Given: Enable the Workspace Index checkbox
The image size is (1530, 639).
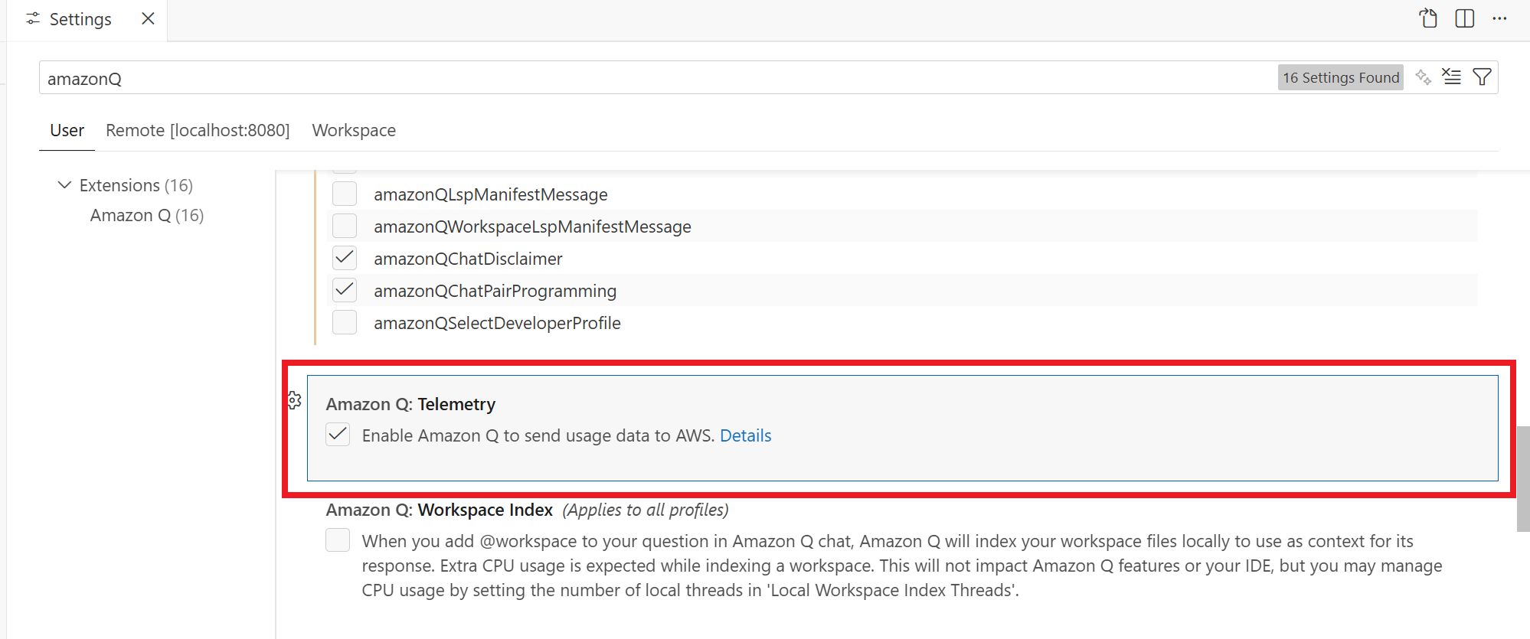Looking at the screenshot, I should click(338, 540).
